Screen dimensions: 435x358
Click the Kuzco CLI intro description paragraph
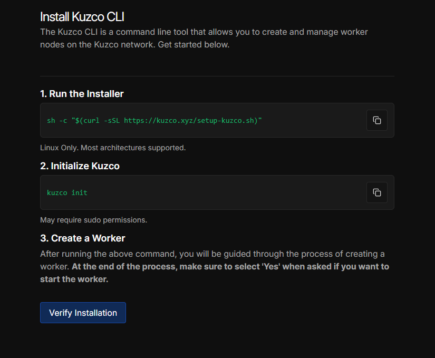tap(204, 38)
